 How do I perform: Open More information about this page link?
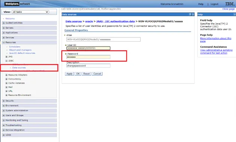216,40
